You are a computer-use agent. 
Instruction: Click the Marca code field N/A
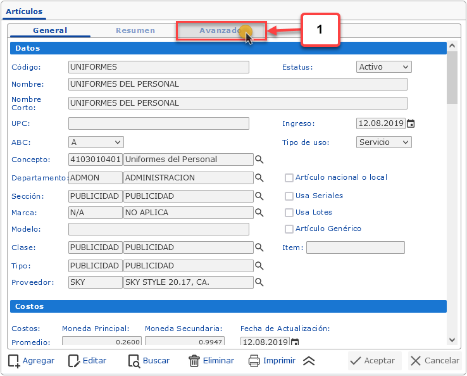tap(96, 213)
